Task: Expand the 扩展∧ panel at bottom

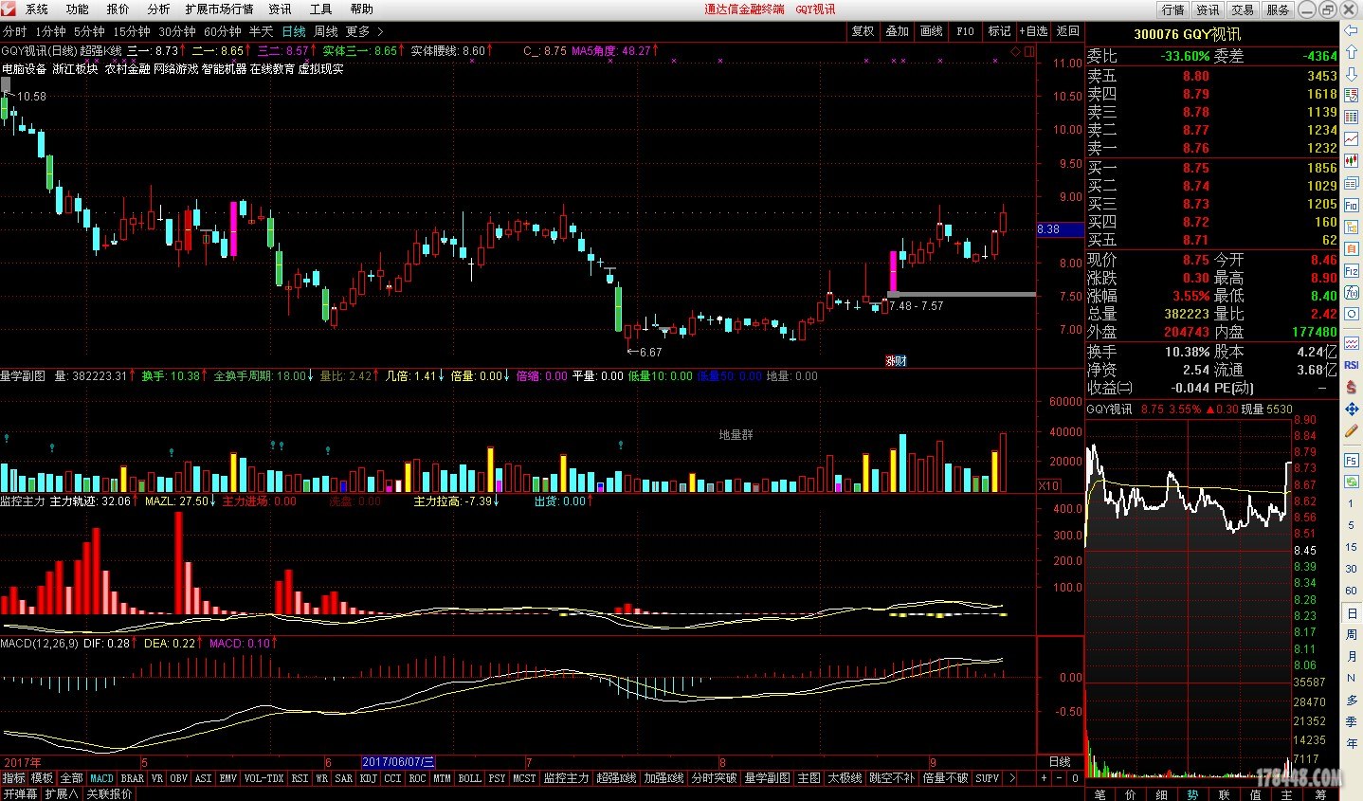Action: [x=62, y=793]
